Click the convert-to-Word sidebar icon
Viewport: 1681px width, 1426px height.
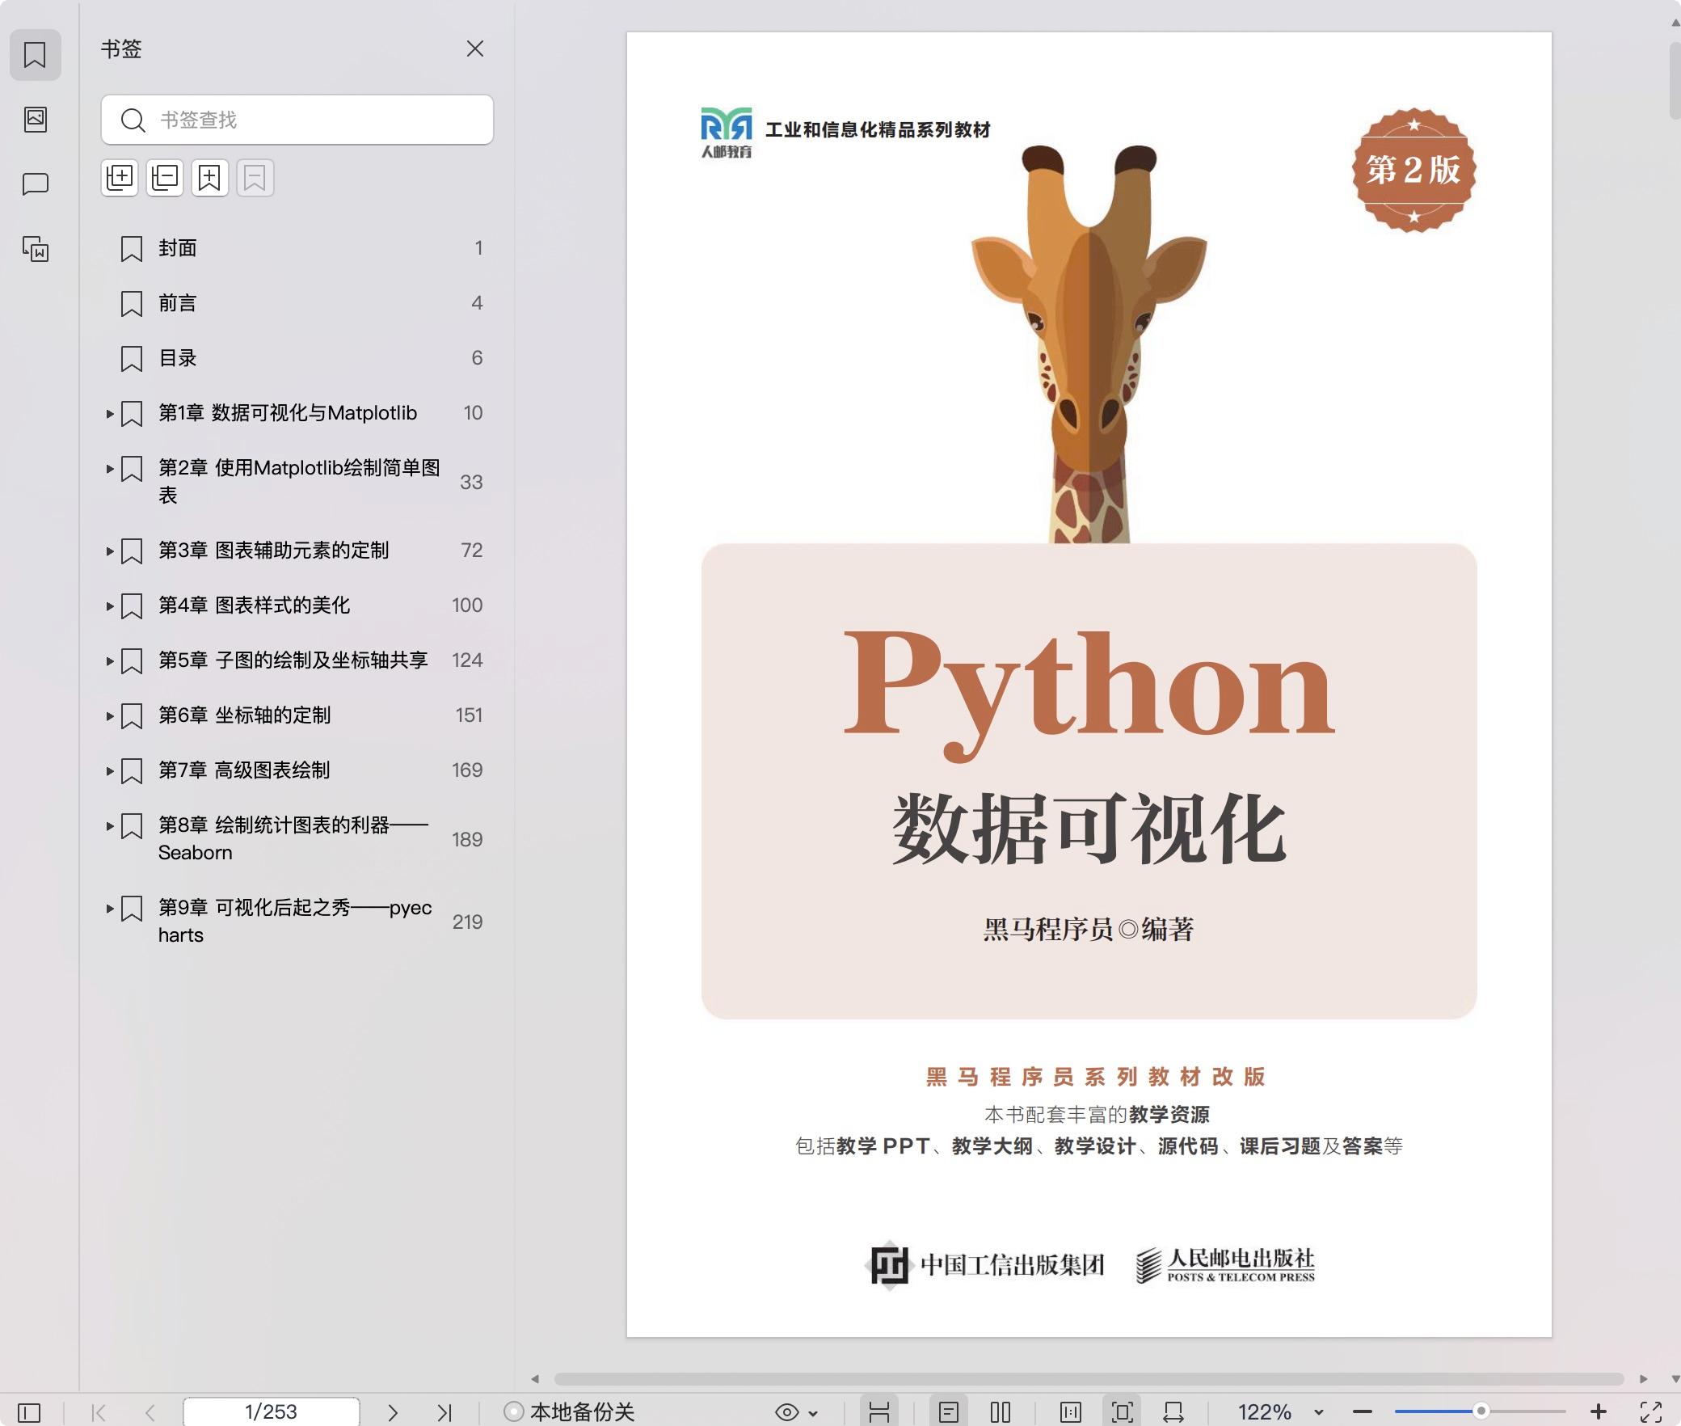(x=36, y=249)
